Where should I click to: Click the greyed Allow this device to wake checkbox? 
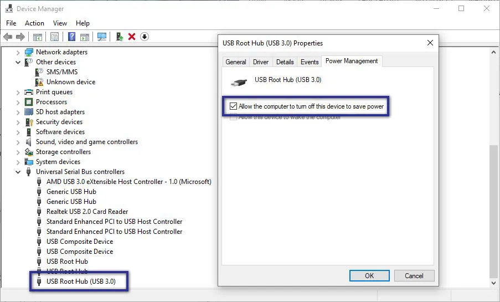233,117
